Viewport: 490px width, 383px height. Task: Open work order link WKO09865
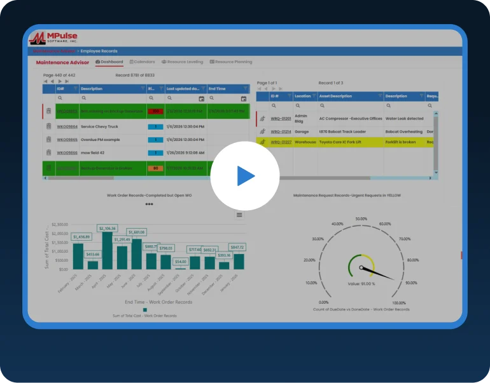click(x=67, y=140)
